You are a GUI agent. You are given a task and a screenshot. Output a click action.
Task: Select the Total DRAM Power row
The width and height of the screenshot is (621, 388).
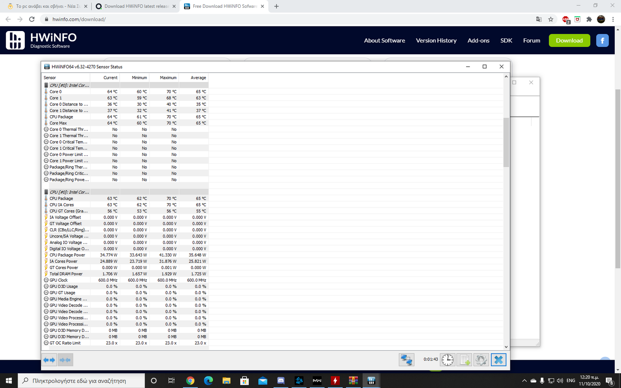pyautogui.click(x=126, y=274)
